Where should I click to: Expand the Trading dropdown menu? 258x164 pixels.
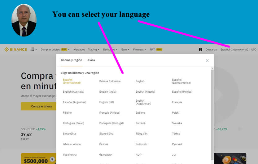[x=94, y=49]
